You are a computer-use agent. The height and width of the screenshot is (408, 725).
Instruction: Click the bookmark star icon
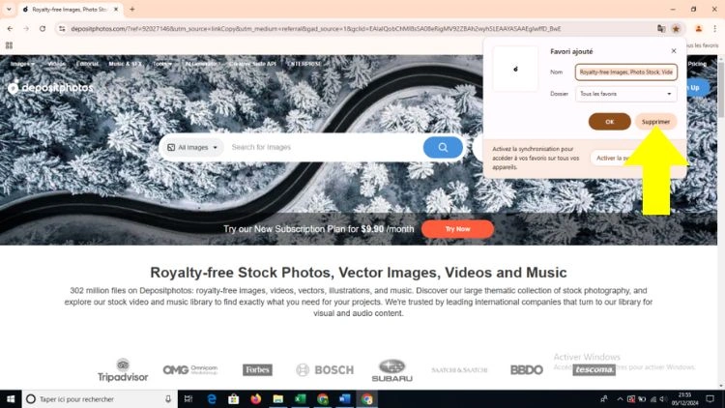[x=676, y=29]
